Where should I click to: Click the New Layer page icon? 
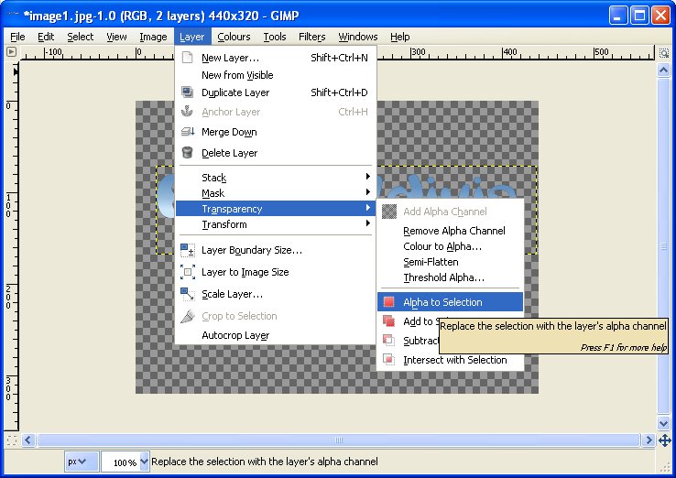point(188,58)
